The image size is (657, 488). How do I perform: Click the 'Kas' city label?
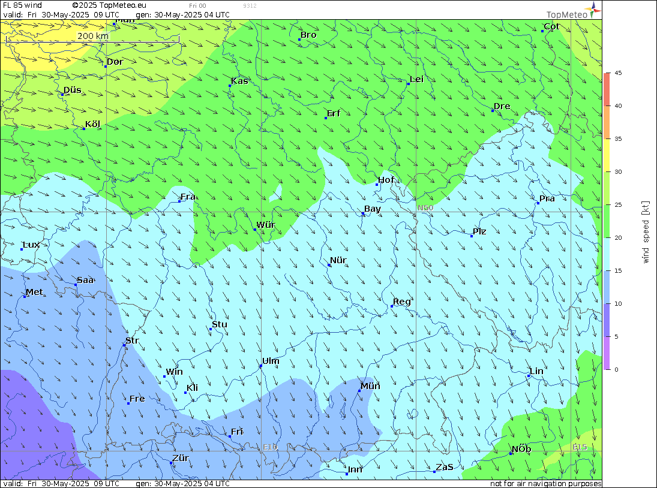[x=239, y=81]
